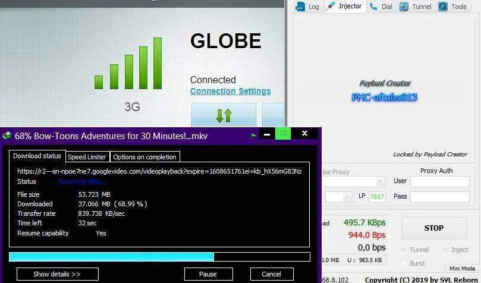Viewport: 481px width, 283px height.
Task: Toggle the Tunnel checkbox
Action: point(404,250)
